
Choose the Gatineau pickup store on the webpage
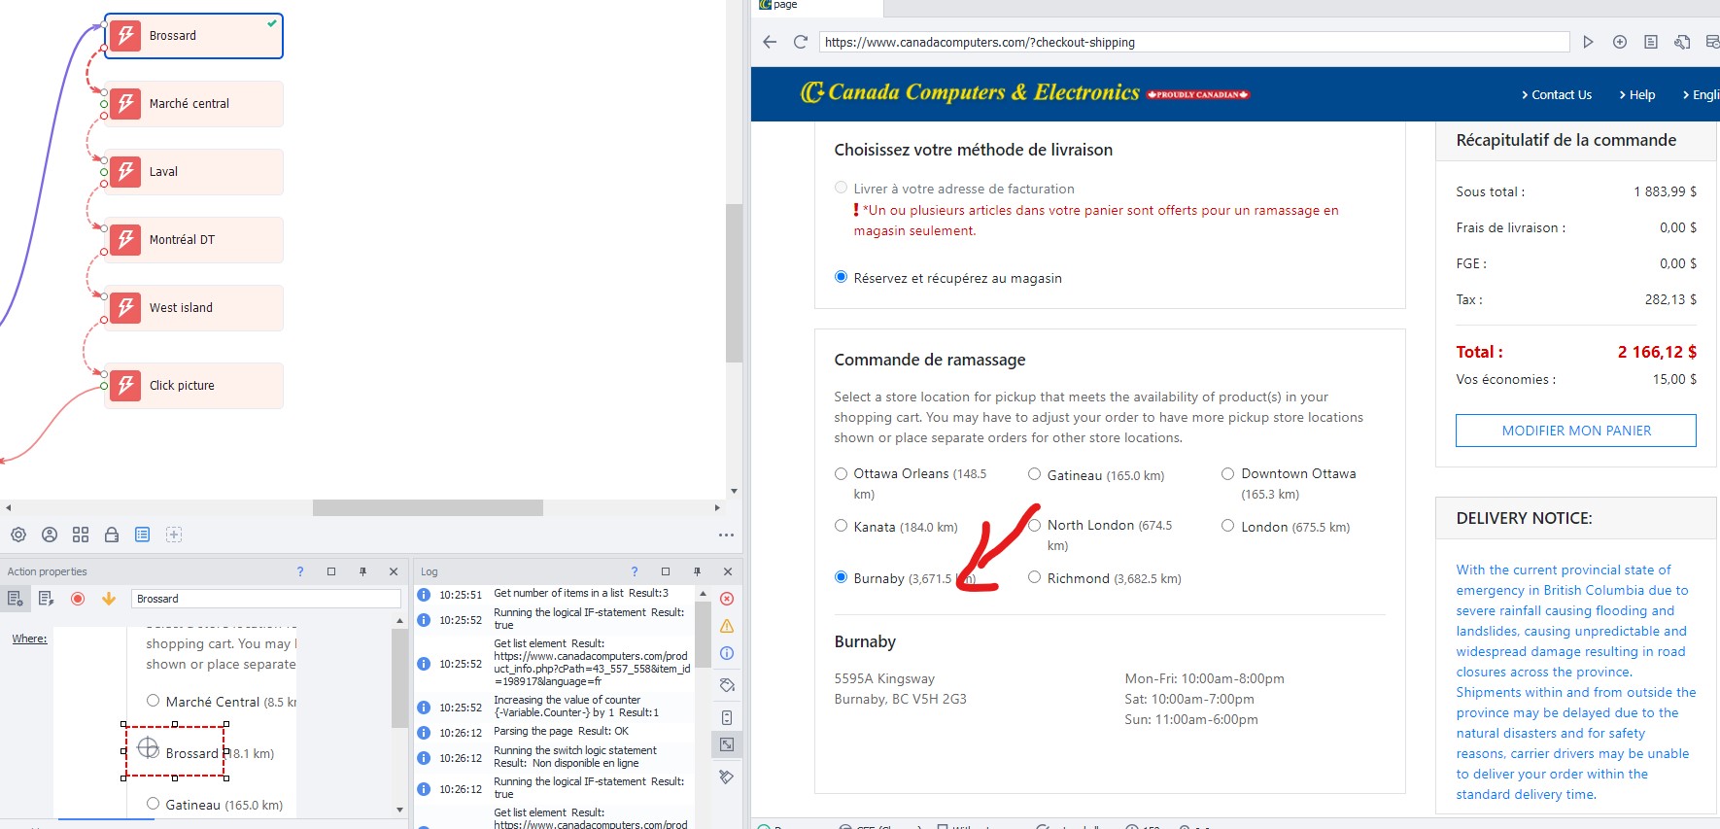tap(1035, 474)
